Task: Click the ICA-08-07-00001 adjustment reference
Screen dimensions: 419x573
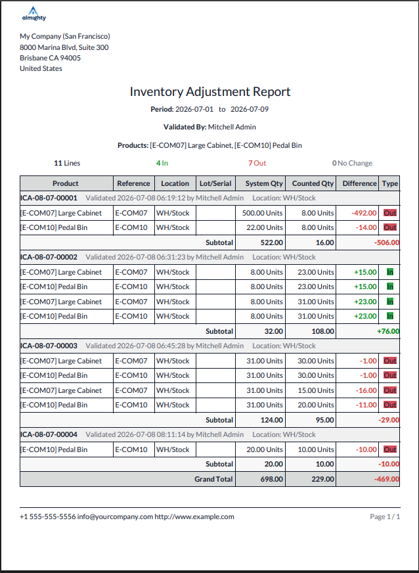Action: click(x=49, y=198)
